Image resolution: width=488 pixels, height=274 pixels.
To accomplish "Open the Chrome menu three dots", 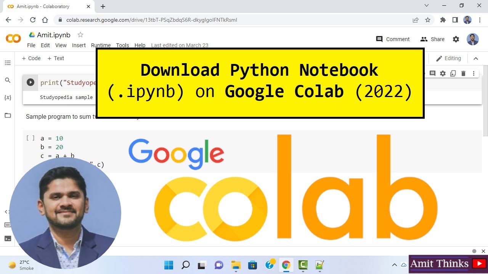I will (480, 20).
